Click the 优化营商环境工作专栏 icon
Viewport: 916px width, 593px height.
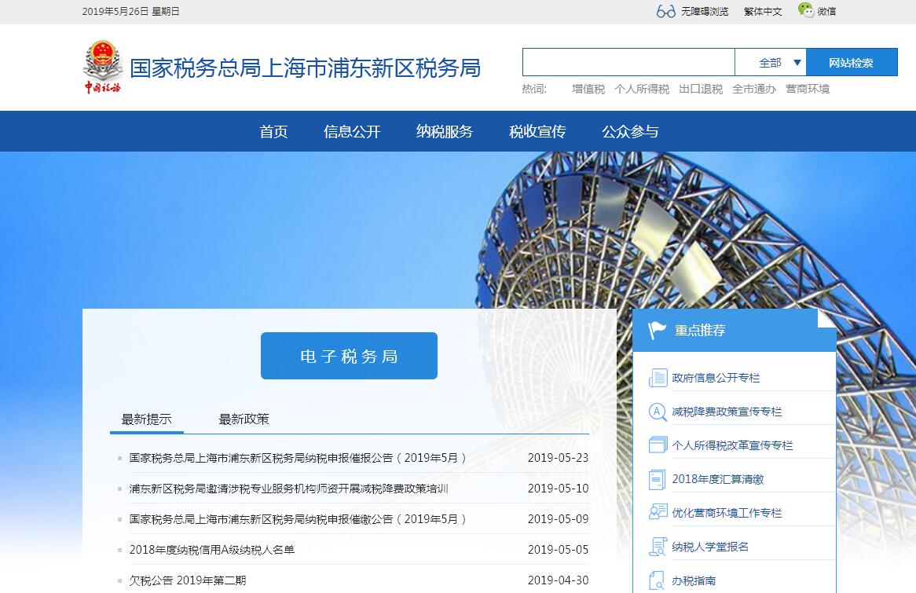[x=658, y=513]
